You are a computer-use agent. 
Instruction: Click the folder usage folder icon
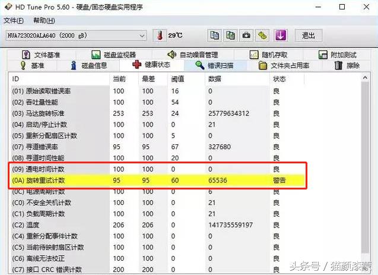pos(263,65)
